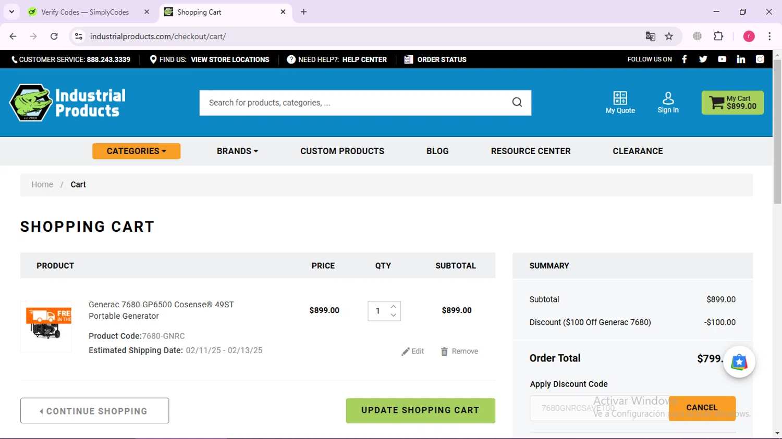This screenshot has height=439, width=782.
Task: Click the floating shopping rewards badge icon
Action: 739,361
